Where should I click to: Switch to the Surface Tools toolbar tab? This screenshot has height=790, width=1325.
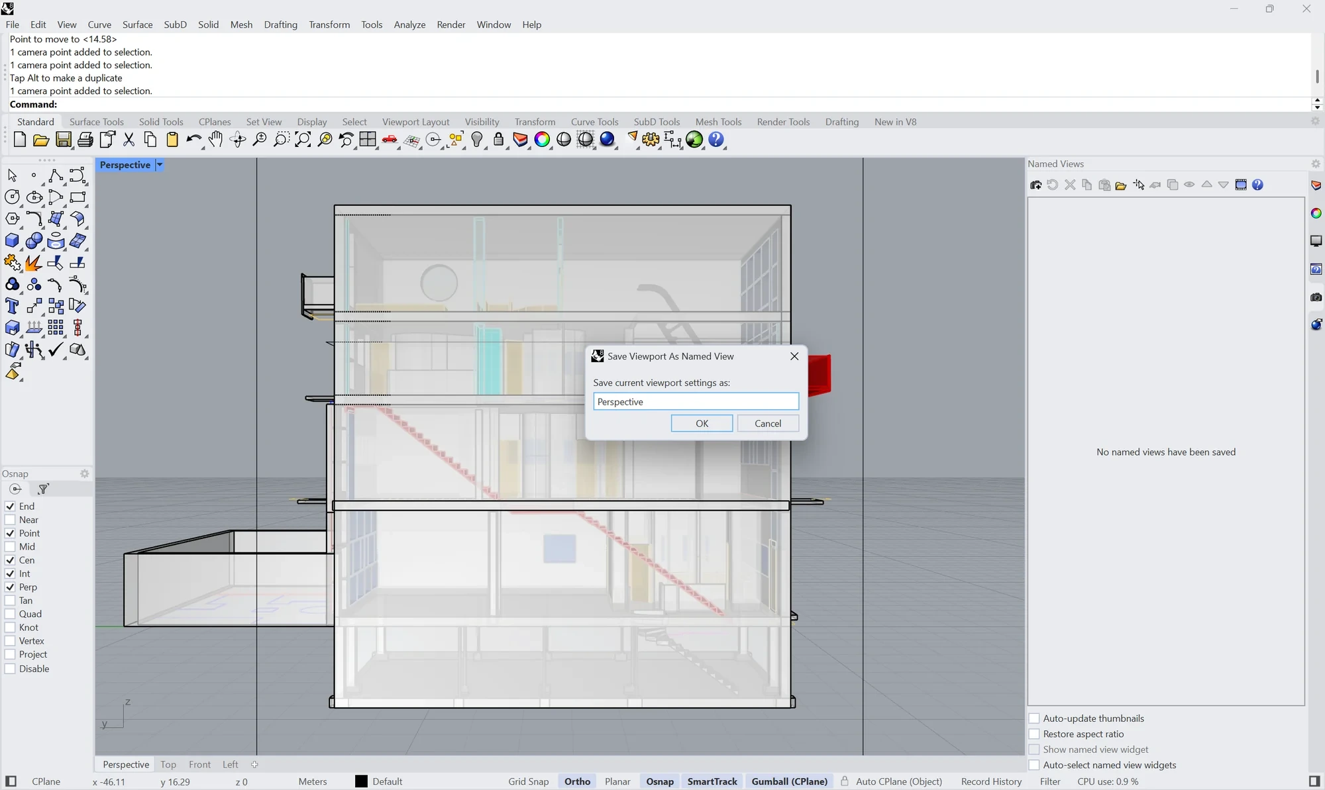(x=97, y=122)
